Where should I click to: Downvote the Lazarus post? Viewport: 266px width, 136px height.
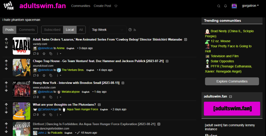tap(6, 47)
